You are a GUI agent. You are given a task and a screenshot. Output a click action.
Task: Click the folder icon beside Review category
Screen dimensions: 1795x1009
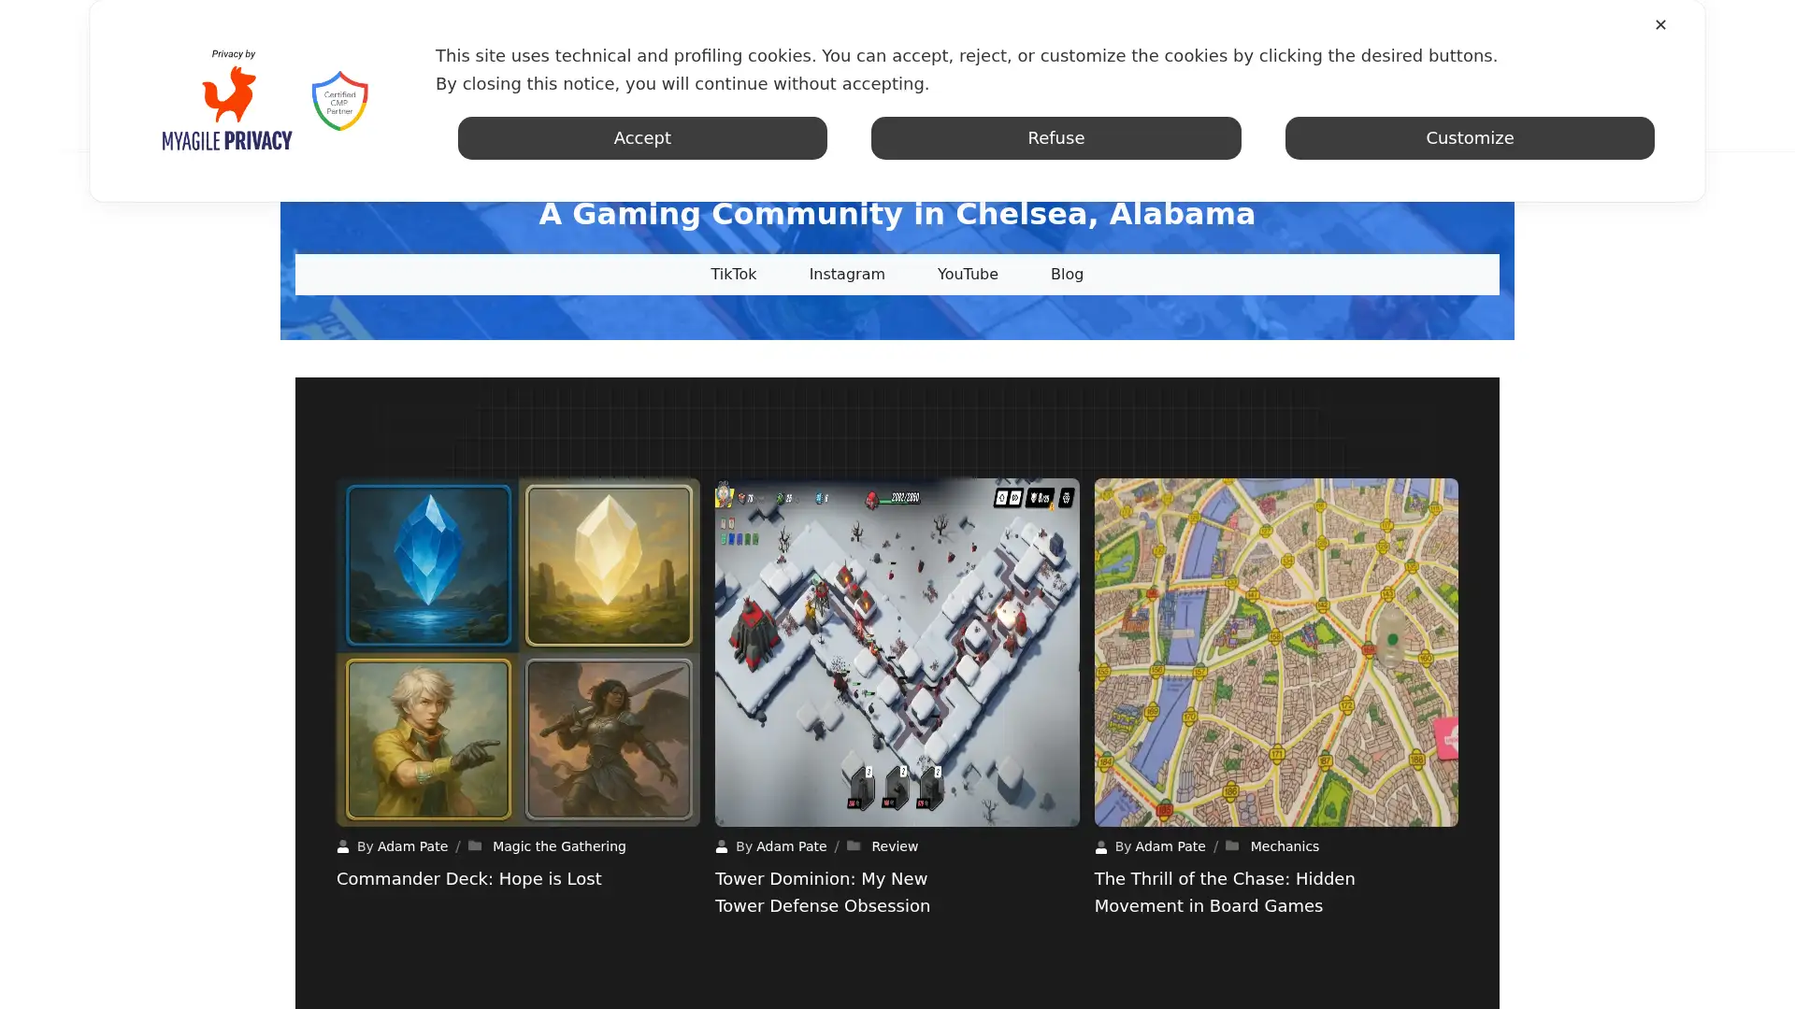pos(855,846)
